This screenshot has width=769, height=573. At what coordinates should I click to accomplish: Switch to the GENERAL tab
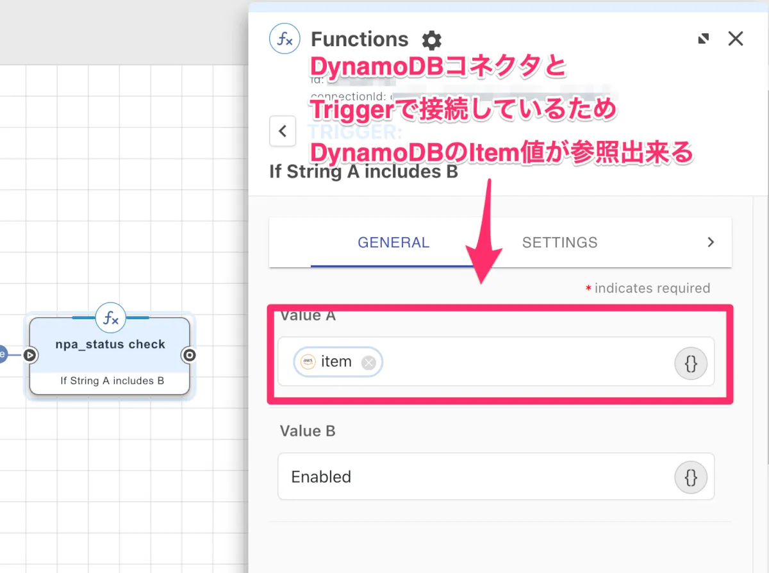393,242
